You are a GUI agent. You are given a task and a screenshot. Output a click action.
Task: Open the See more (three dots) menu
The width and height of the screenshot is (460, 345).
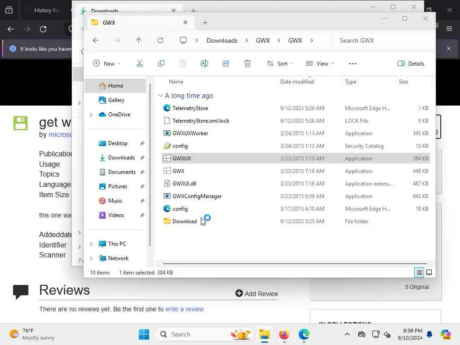click(x=353, y=64)
